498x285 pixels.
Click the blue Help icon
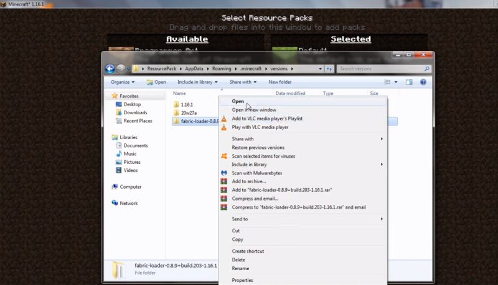tap(423, 82)
